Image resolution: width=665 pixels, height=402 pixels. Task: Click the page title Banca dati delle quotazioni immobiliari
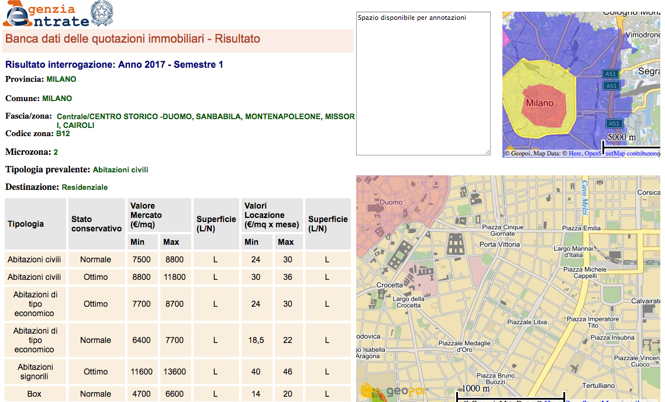tap(133, 39)
